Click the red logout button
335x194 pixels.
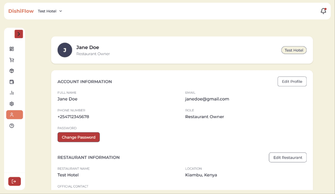point(14,181)
